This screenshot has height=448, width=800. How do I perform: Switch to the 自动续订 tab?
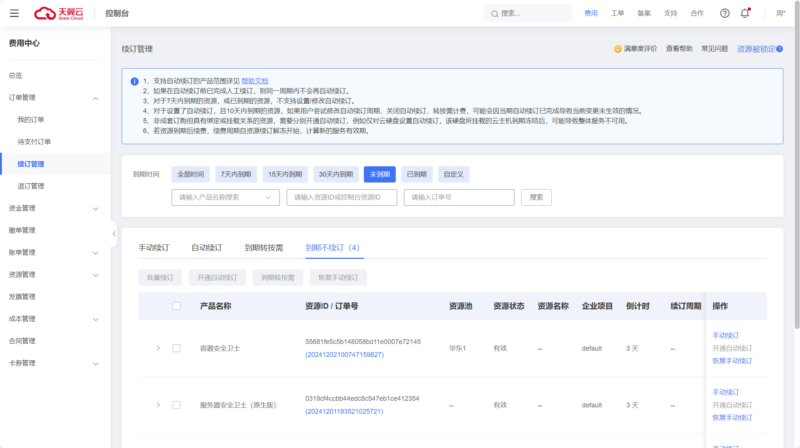pyautogui.click(x=207, y=248)
